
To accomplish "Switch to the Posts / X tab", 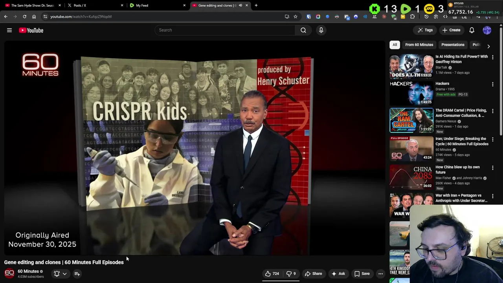I will click(x=95, y=6).
